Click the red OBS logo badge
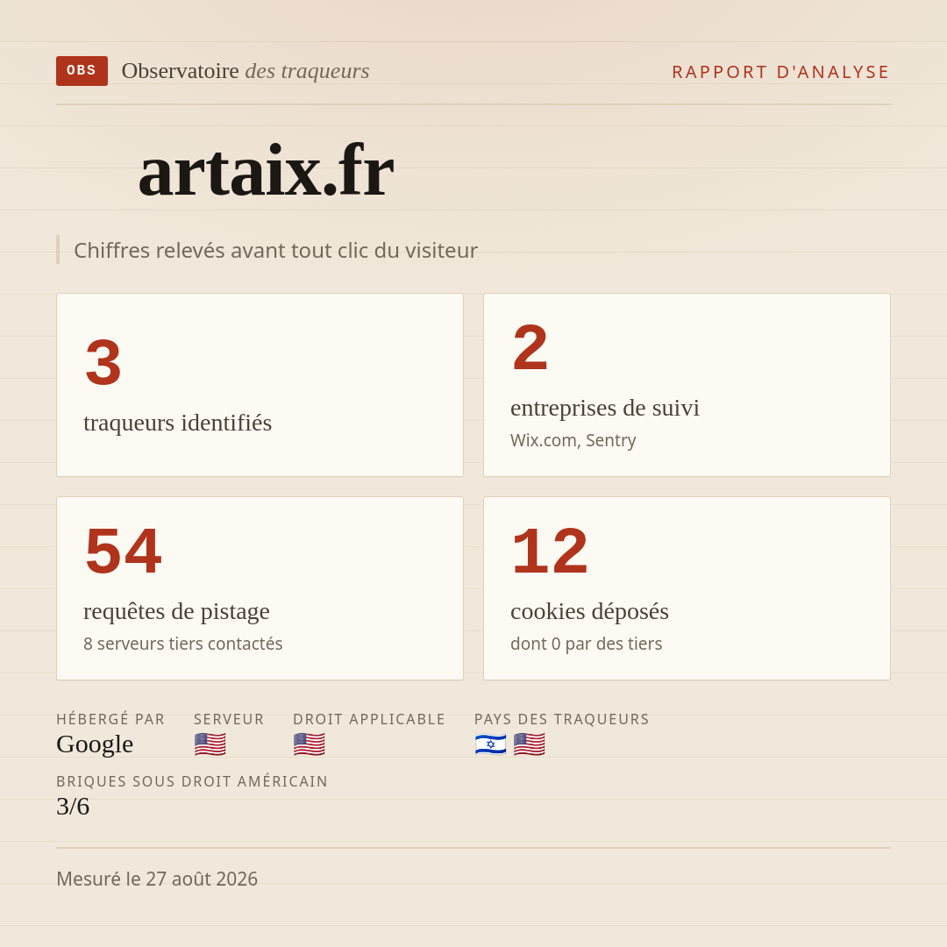This screenshot has height=947, width=947. click(82, 71)
